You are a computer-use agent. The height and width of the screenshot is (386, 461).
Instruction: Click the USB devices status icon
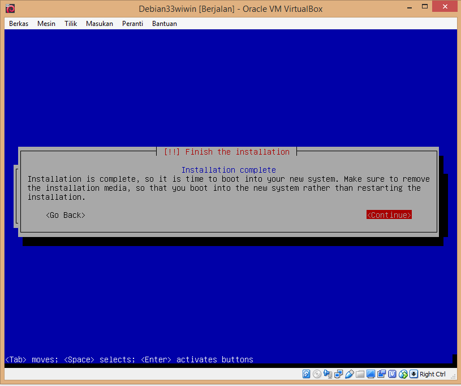349,374
